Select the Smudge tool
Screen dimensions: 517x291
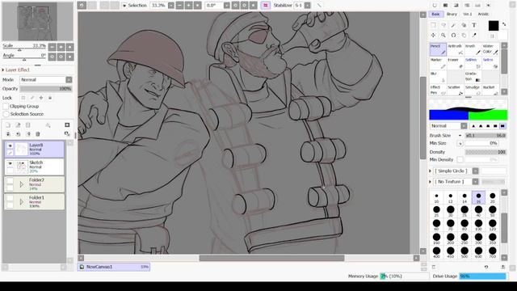pos(473,91)
